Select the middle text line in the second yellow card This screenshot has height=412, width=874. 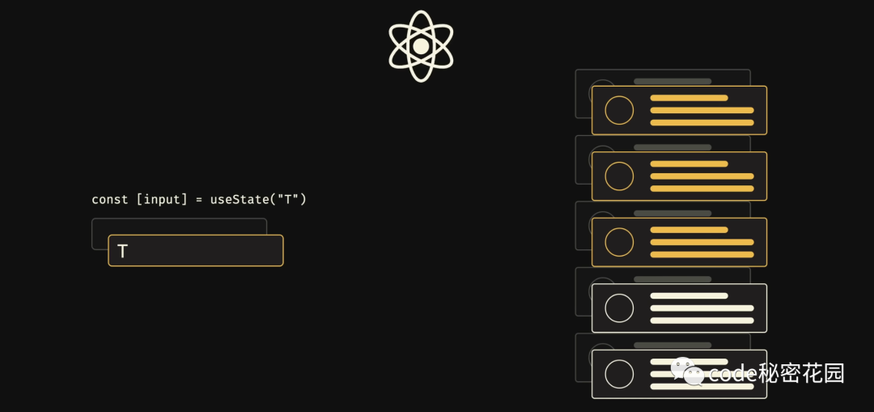pos(702,176)
